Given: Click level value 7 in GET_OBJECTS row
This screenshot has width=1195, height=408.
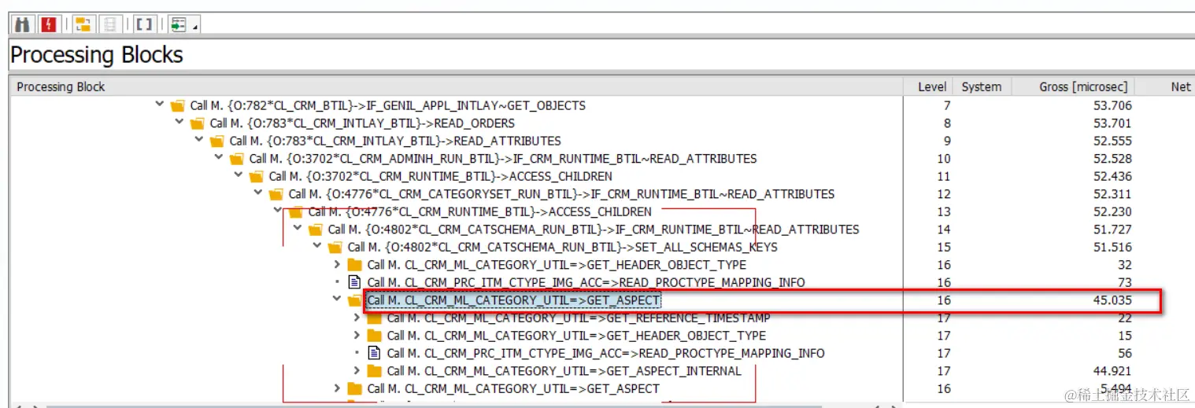Looking at the screenshot, I should click(x=947, y=105).
